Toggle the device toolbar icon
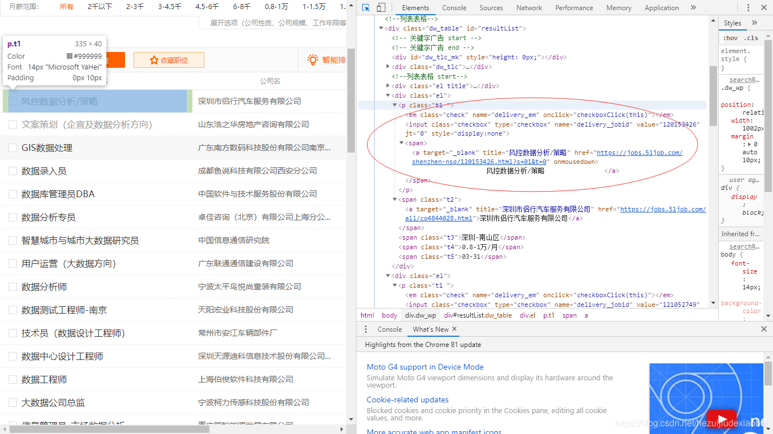 (381, 8)
